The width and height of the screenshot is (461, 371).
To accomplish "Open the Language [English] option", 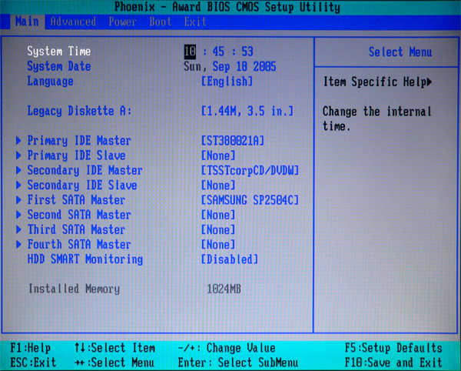I will pyautogui.click(x=227, y=82).
